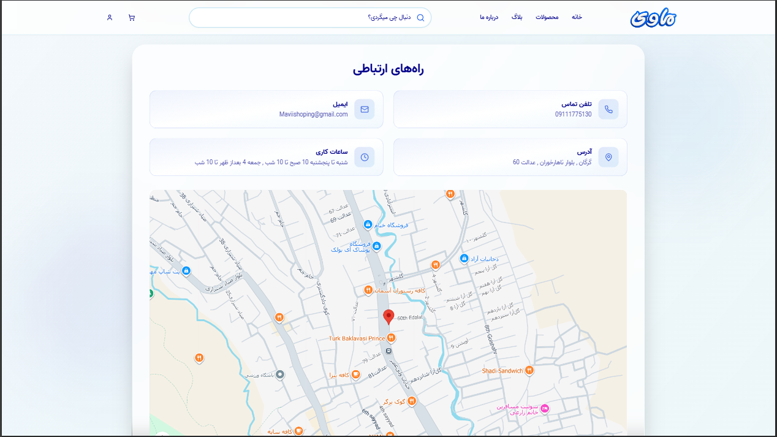Select the کافه رستوران آسمان map marker
Image resolution: width=777 pixels, height=437 pixels.
pyautogui.click(x=368, y=289)
